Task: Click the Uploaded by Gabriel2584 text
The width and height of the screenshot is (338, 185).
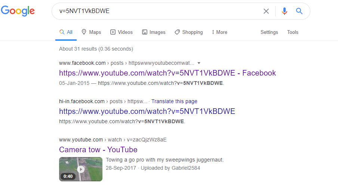Action: point(170,168)
